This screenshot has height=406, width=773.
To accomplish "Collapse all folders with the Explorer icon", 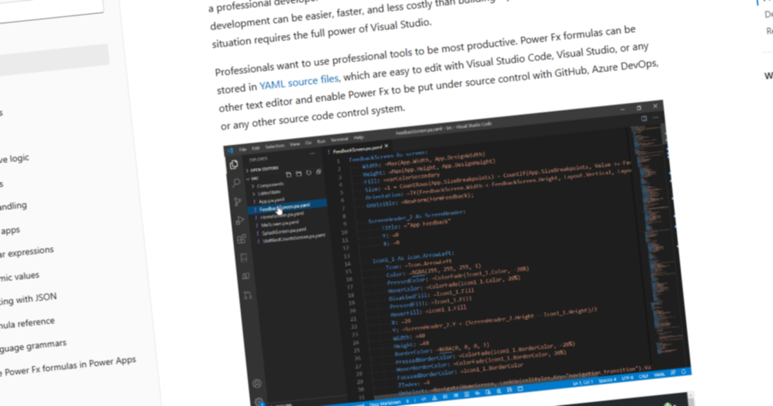I will 318,171.
